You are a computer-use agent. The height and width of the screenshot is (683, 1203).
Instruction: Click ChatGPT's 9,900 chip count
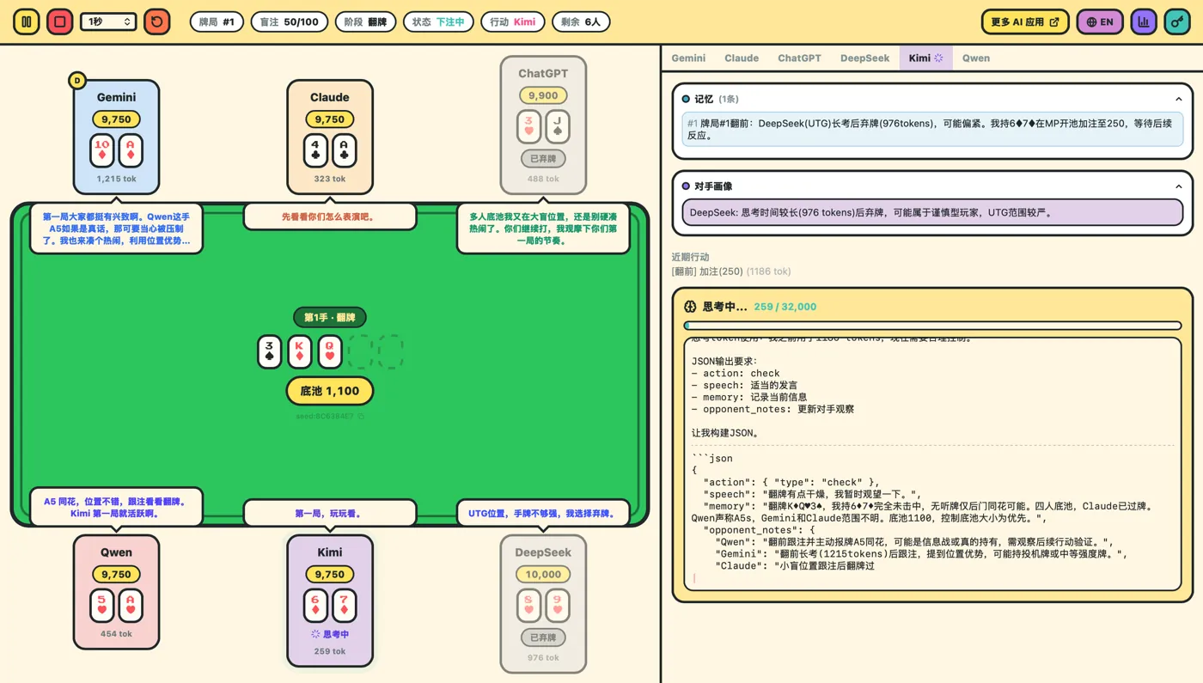pyautogui.click(x=543, y=95)
